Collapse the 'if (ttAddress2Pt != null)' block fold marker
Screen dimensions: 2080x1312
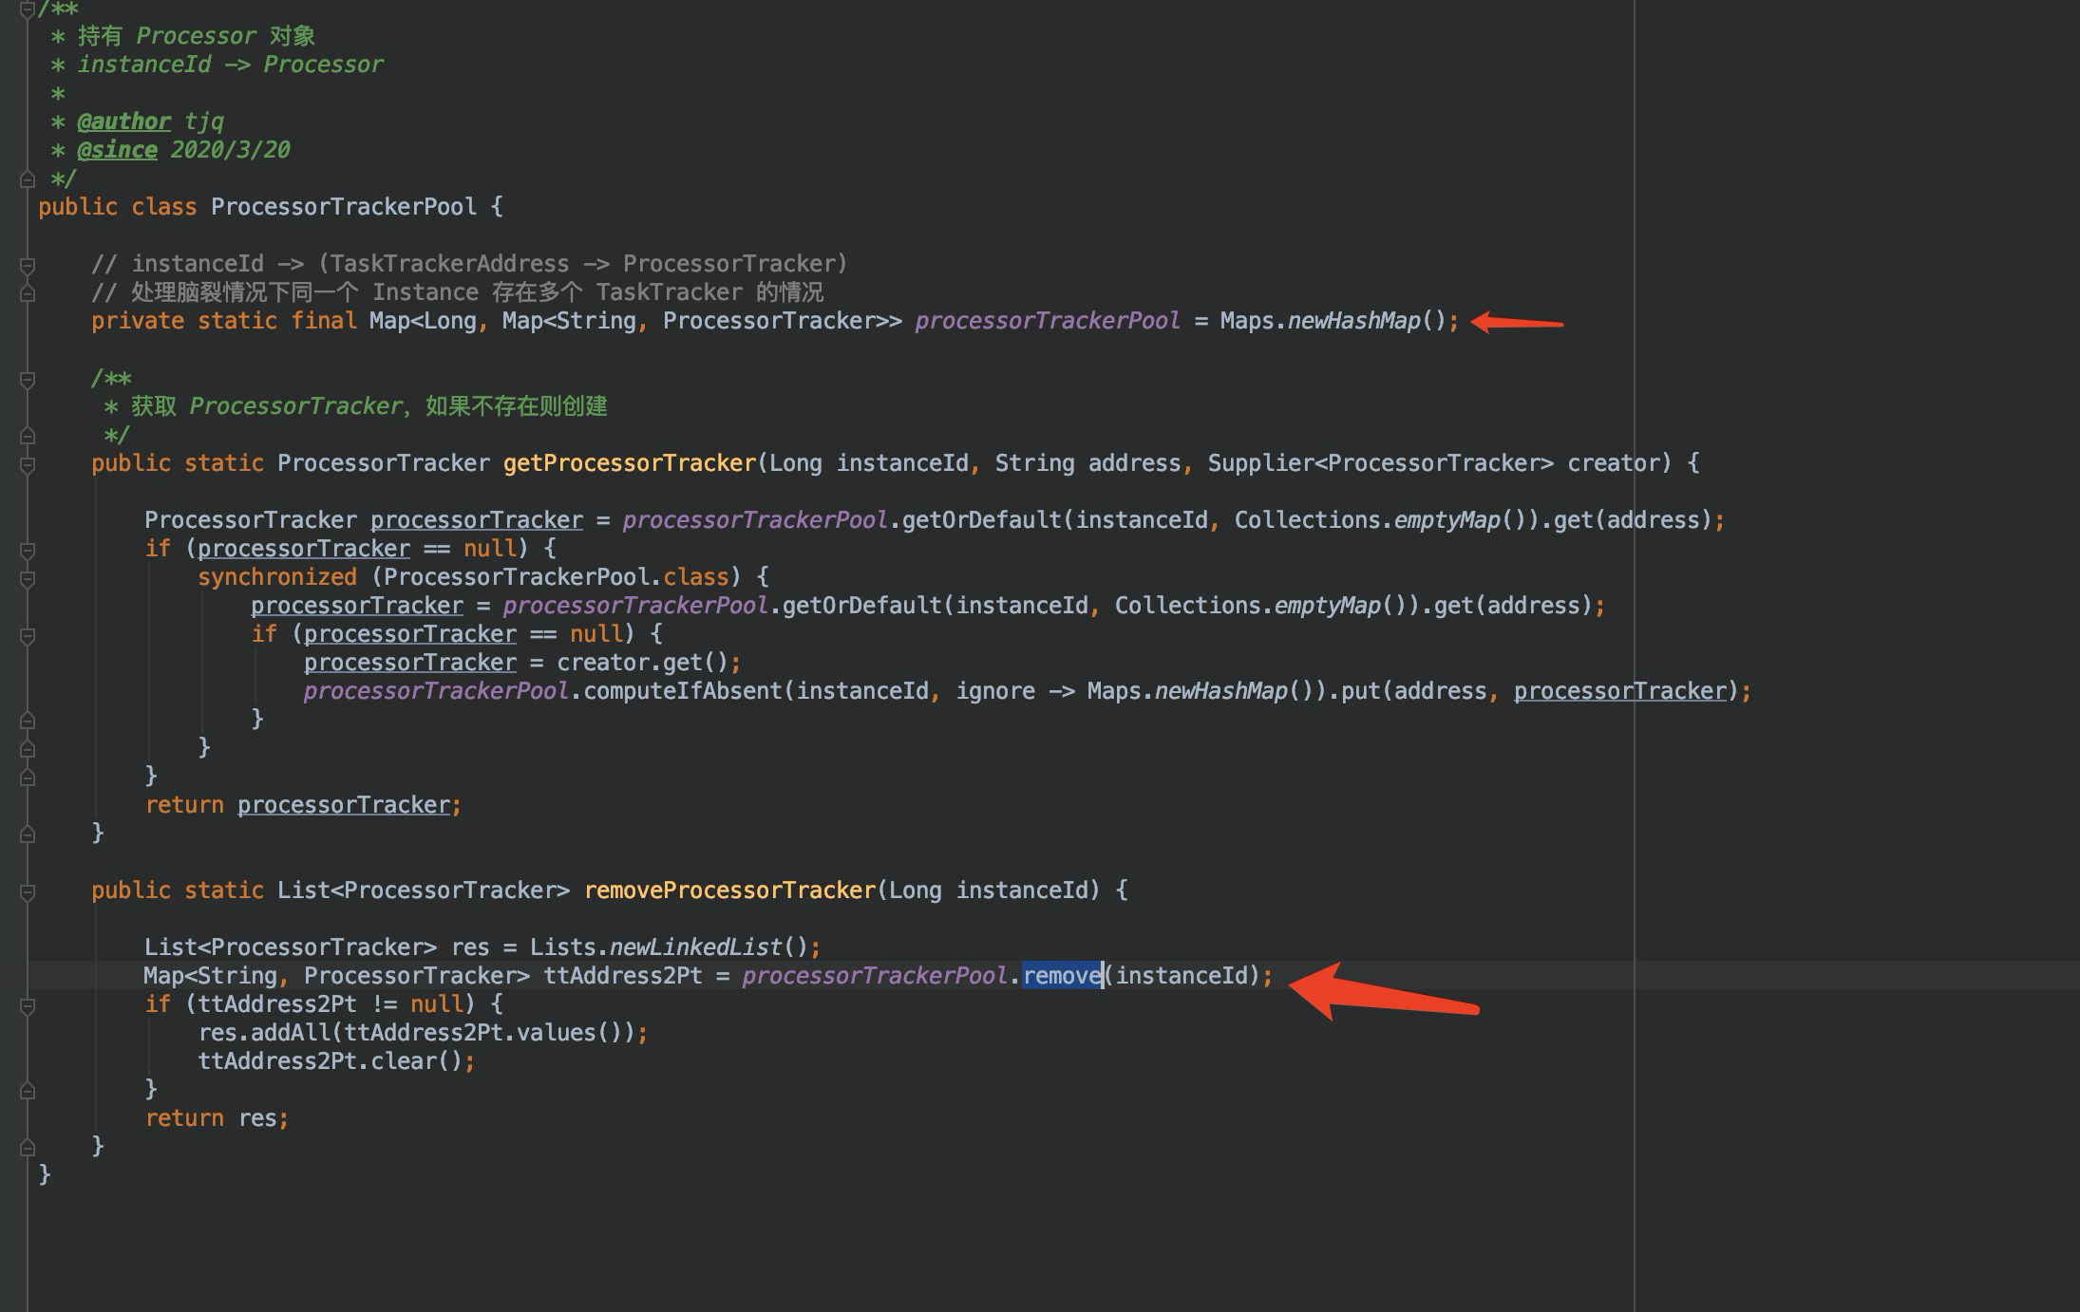click(x=28, y=1006)
